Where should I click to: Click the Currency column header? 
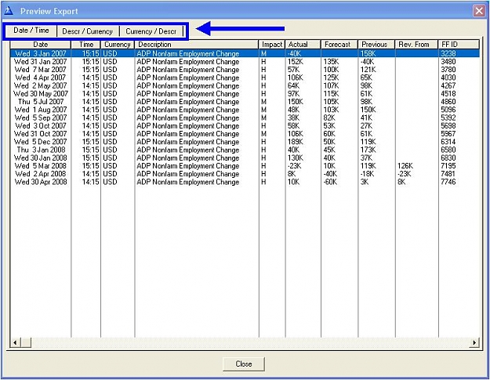point(118,45)
